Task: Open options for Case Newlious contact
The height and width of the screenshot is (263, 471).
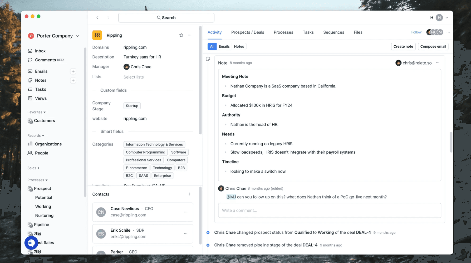Action: (186, 212)
